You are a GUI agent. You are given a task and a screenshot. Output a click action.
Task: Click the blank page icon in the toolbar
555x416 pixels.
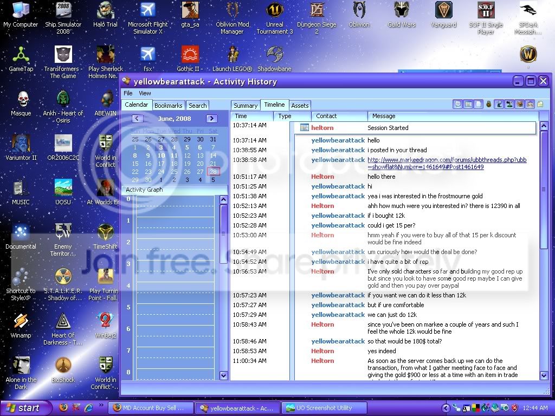tap(478, 104)
